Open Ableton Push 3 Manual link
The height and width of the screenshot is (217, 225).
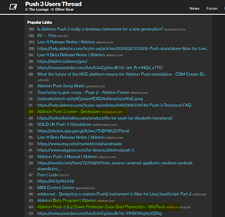(67, 157)
